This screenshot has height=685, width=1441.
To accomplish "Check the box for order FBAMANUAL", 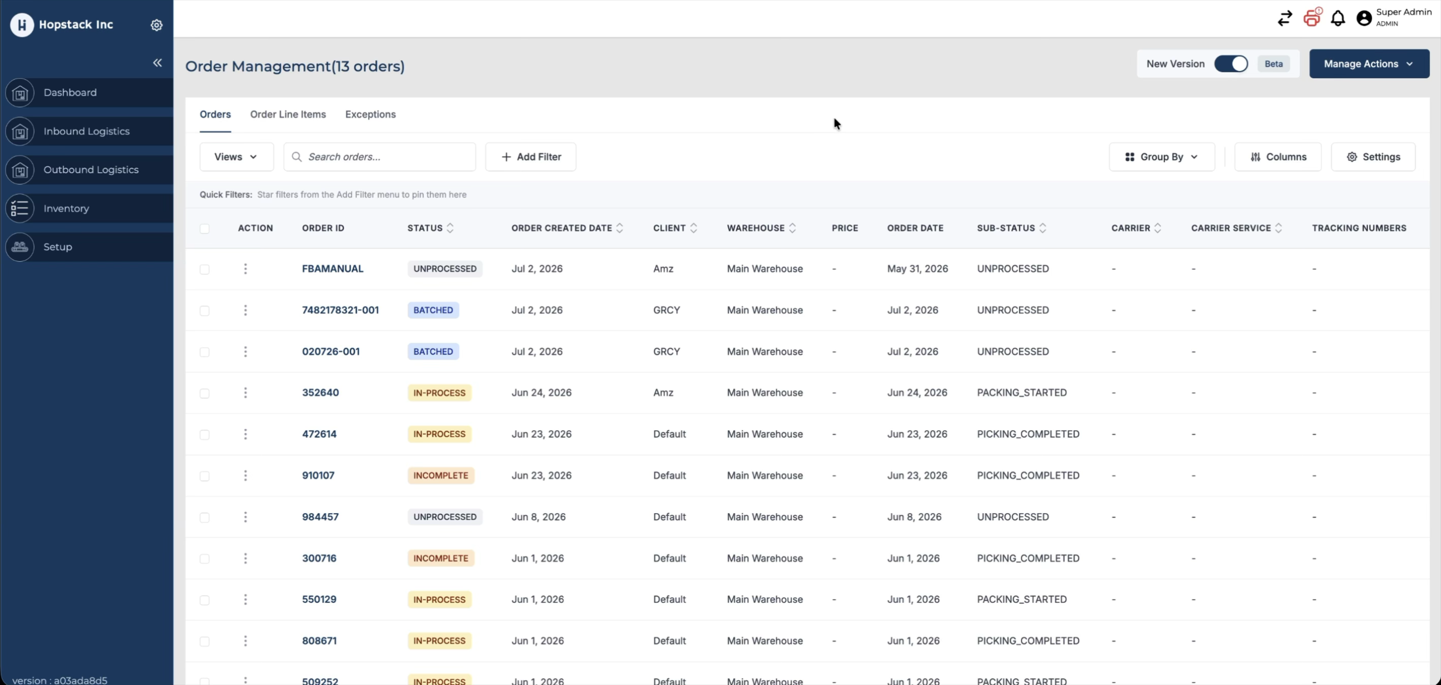I will click(x=205, y=269).
